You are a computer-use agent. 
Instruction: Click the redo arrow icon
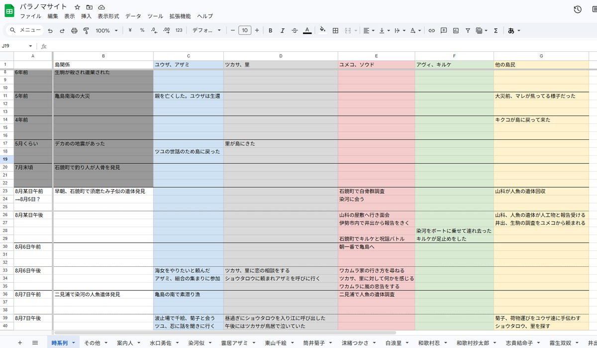click(x=62, y=30)
